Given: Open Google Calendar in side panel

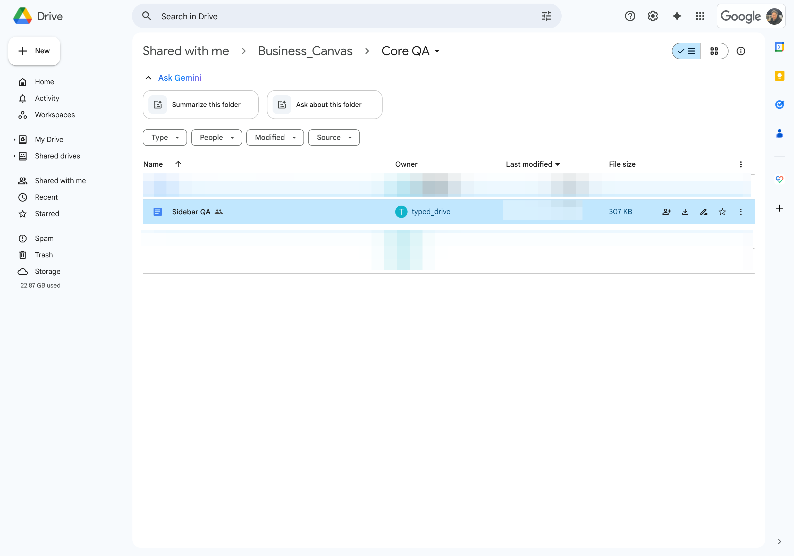Looking at the screenshot, I should [779, 47].
